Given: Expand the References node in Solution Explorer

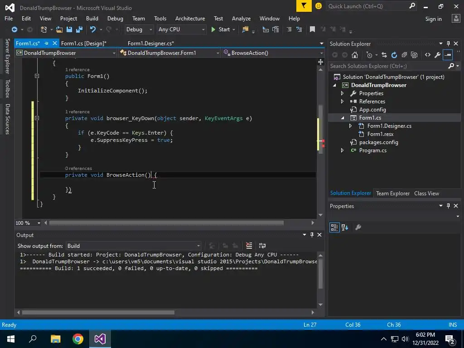Looking at the screenshot, I should tap(343, 101).
